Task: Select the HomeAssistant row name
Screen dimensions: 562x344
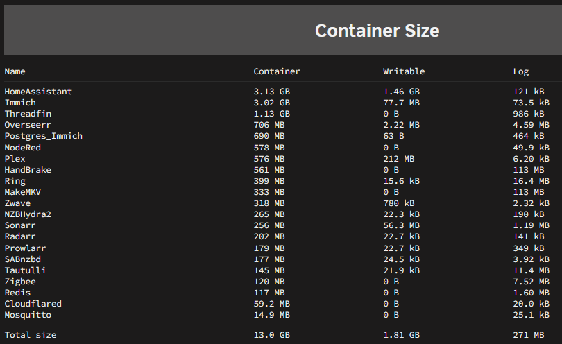Action: point(38,92)
